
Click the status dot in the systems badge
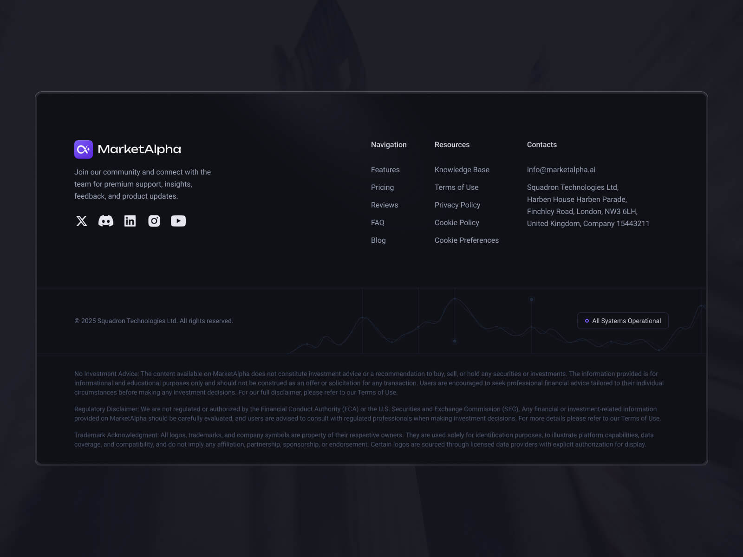587,321
